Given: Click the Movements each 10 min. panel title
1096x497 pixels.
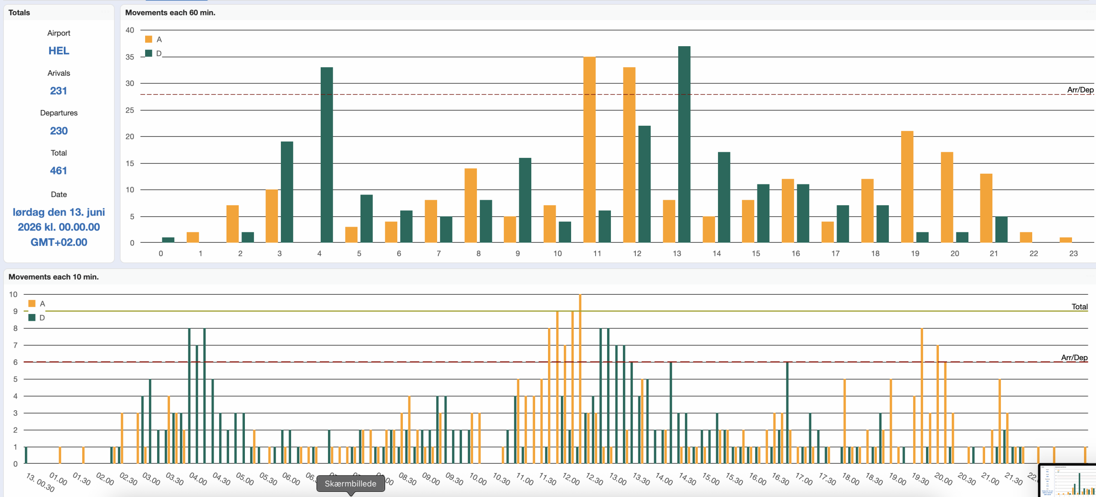Looking at the screenshot, I should [x=54, y=277].
